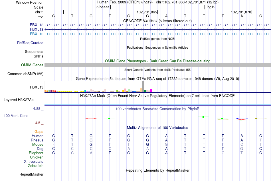Click the 102,701,865 ruler coordinate
Viewport: 271px width, 181px height.
pos(147,12)
